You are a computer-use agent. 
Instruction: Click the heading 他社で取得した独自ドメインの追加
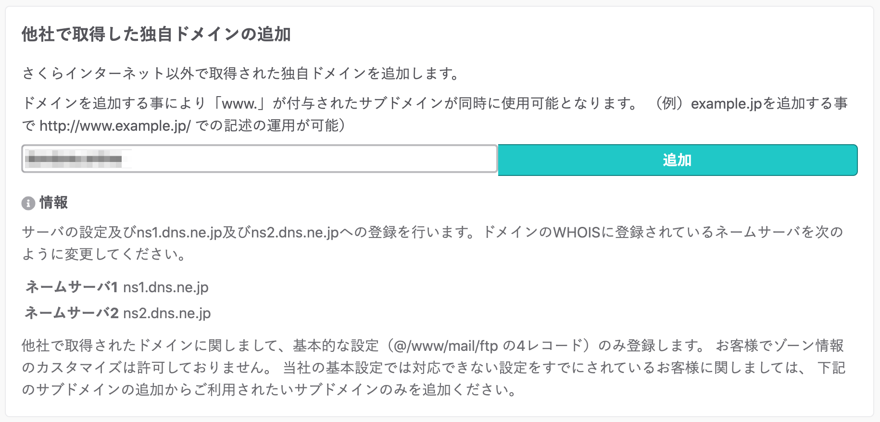pyautogui.click(x=155, y=33)
